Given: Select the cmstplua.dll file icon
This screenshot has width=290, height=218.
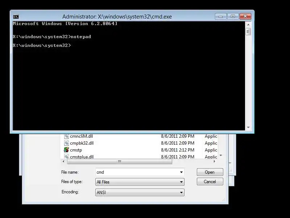Looking at the screenshot, I should tap(66, 156).
